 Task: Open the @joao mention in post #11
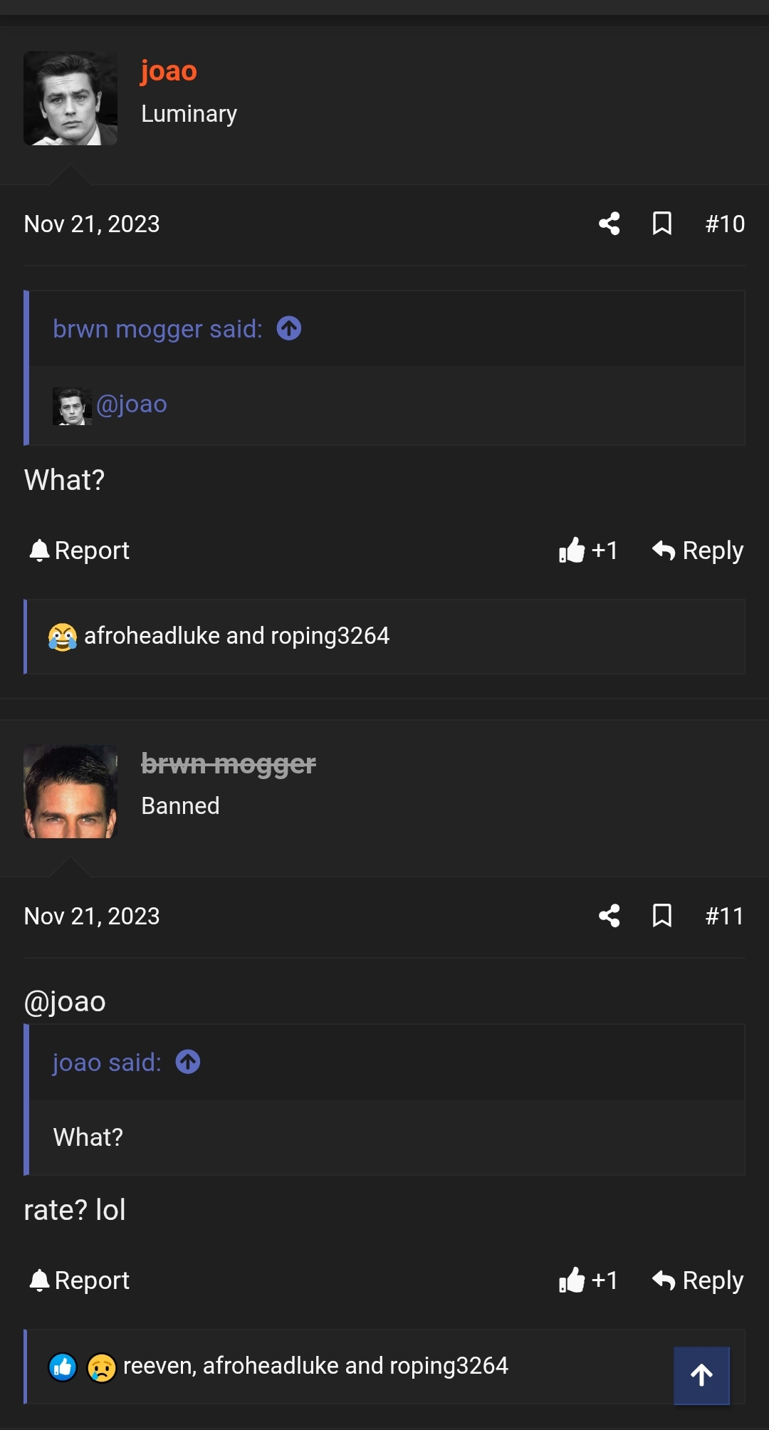pyautogui.click(x=65, y=1002)
